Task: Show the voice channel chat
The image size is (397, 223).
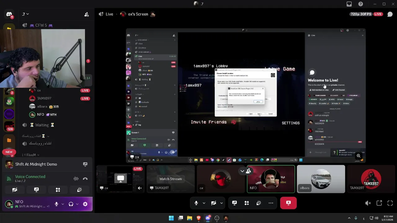Action: click(390, 14)
